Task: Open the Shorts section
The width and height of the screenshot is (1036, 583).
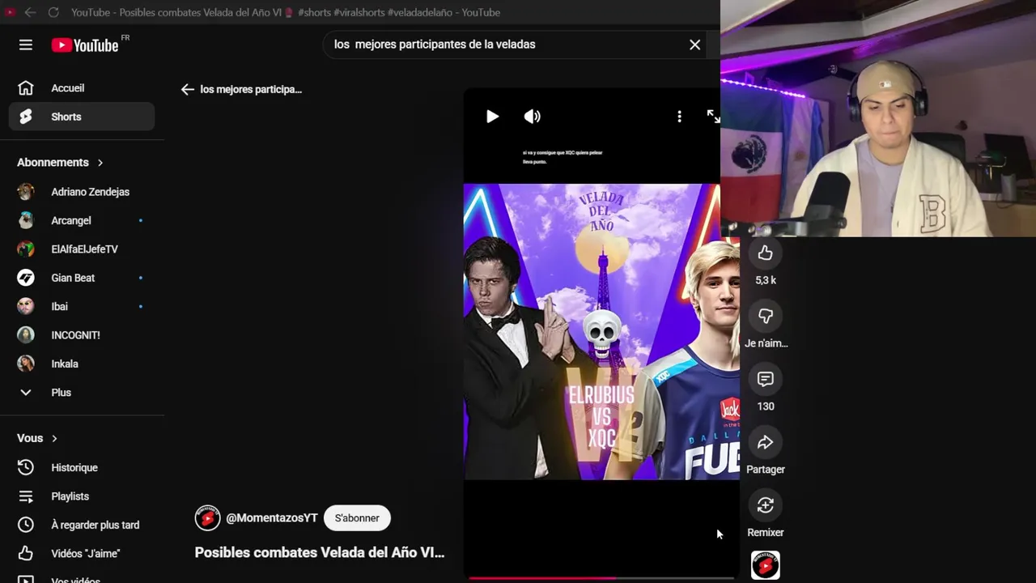Action: pos(82,117)
